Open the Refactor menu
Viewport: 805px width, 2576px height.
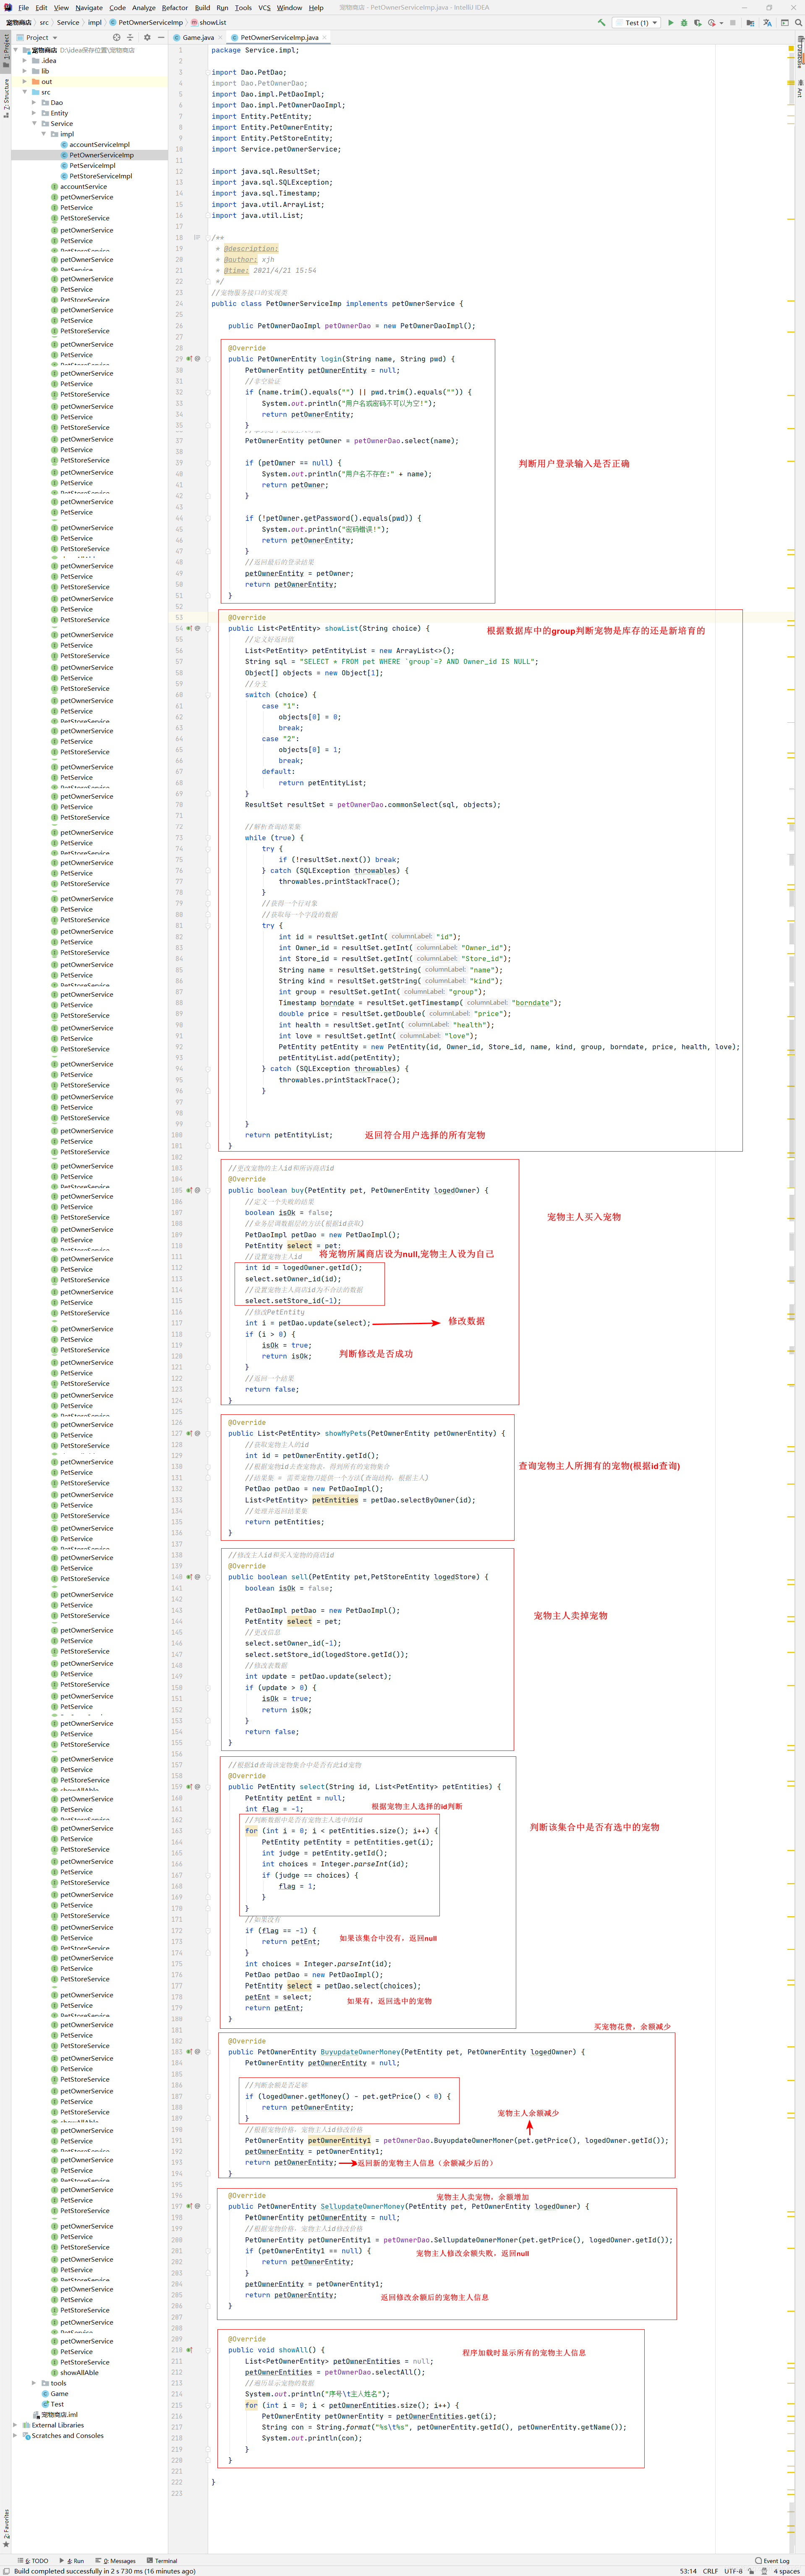175,7
